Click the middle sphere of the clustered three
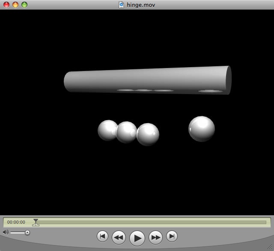Screen dimensions: 274x251 [x=127, y=132]
